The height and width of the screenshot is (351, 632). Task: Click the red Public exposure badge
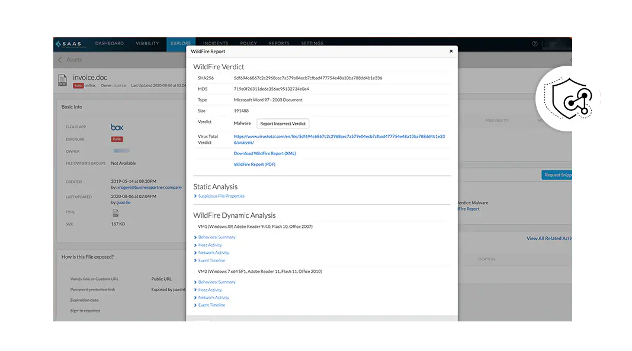click(x=117, y=140)
